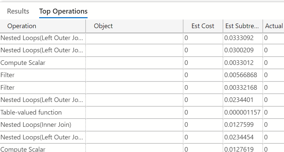
Task: Select the cell showing 0.0234401
Action: coord(239,100)
